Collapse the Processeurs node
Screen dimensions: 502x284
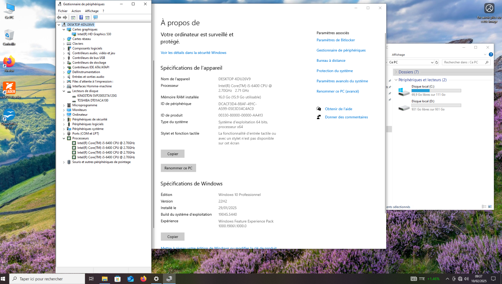click(64, 138)
